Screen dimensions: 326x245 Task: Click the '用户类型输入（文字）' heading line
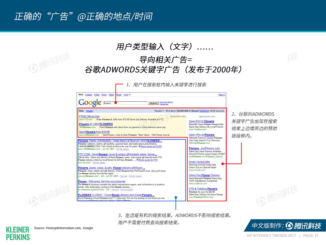coord(165,47)
